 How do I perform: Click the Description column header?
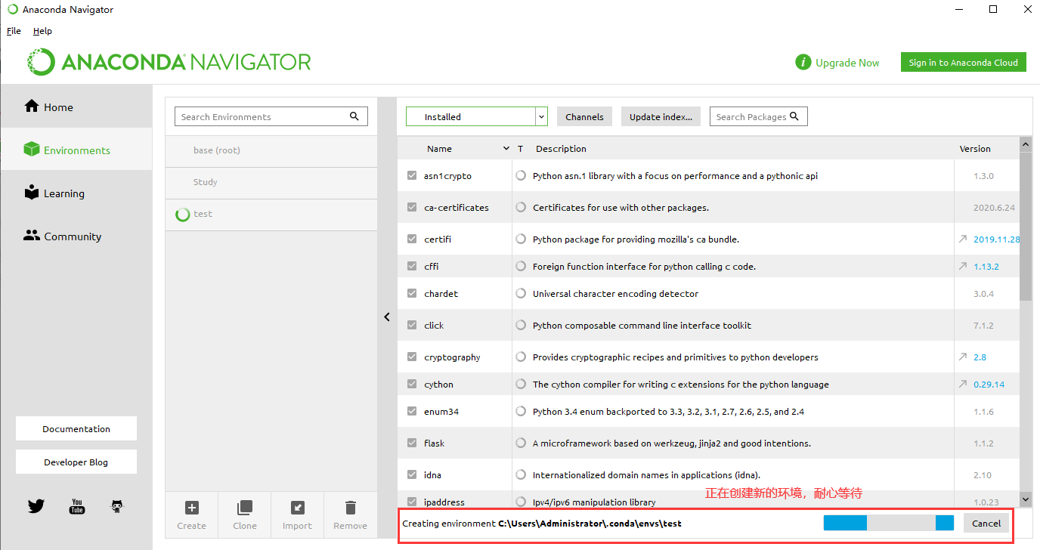[561, 149]
